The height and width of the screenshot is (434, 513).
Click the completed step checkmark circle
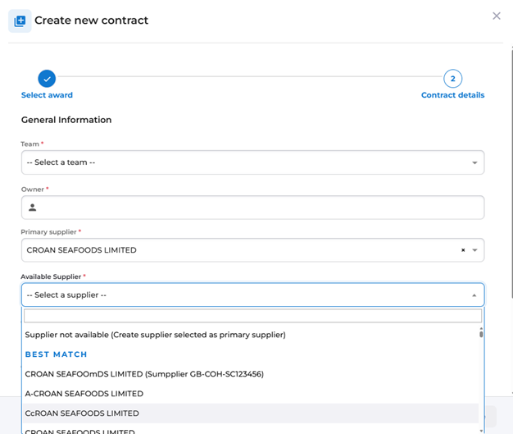47,79
